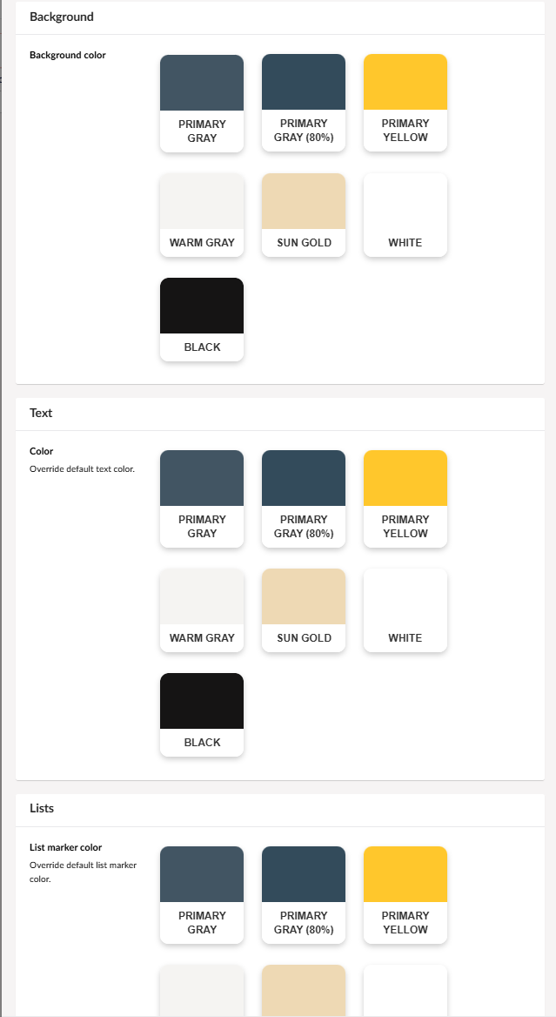
Task: Set text color to Warm Gray
Action: click(x=202, y=610)
